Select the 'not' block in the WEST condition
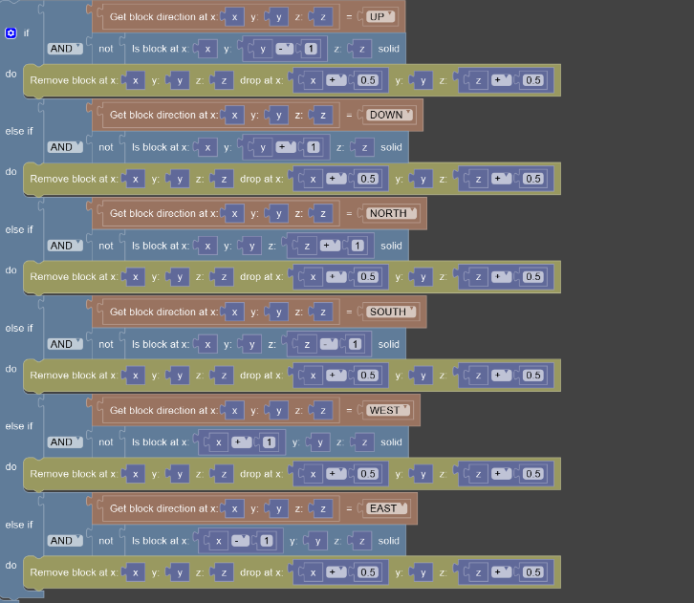Viewport: 694px width, 603px height. coord(106,442)
